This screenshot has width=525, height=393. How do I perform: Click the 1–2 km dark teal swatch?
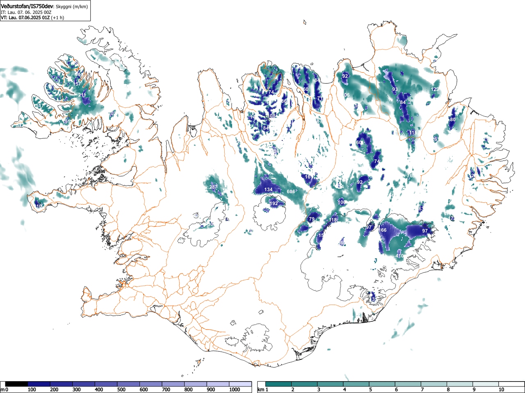point(279,384)
